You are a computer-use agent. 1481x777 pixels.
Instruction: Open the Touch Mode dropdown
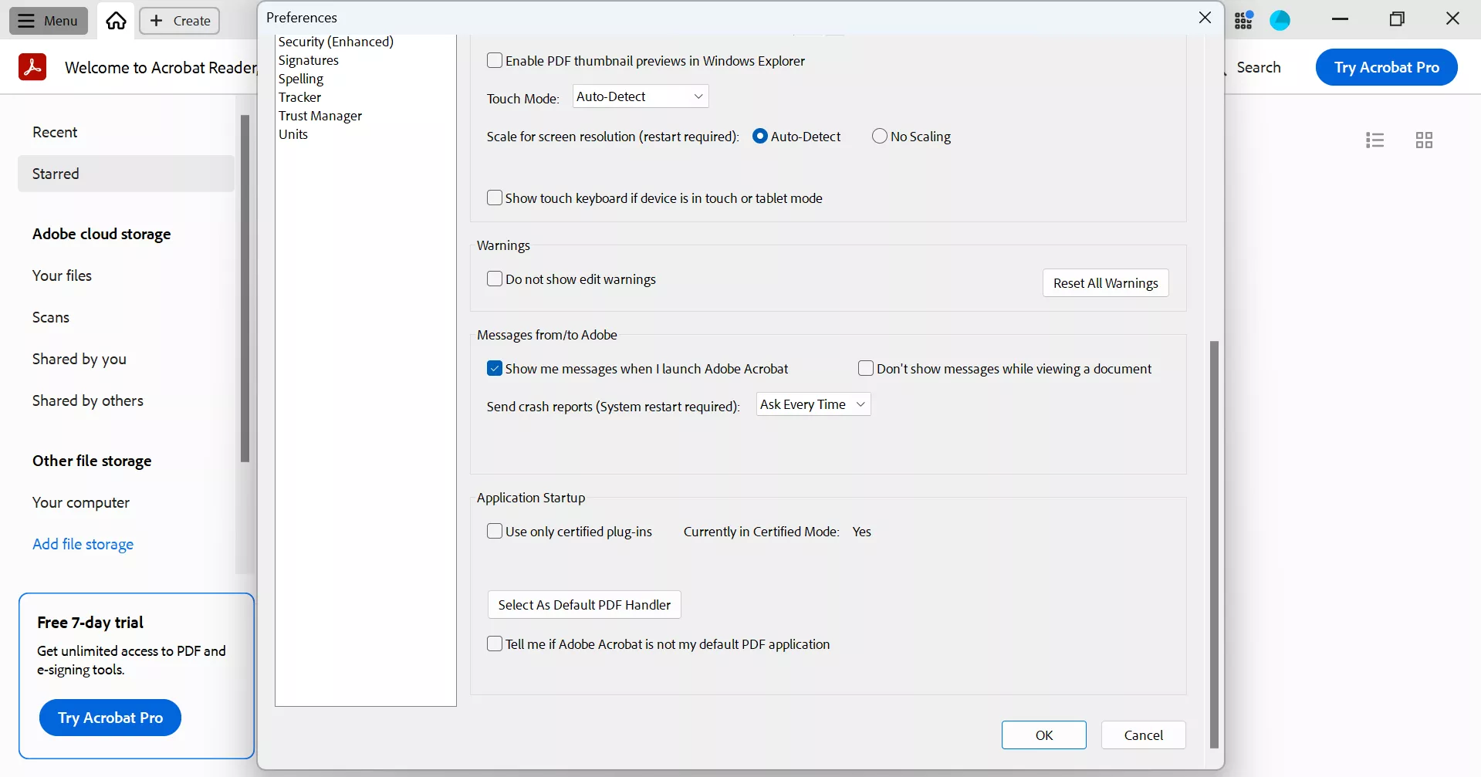pos(640,96)
